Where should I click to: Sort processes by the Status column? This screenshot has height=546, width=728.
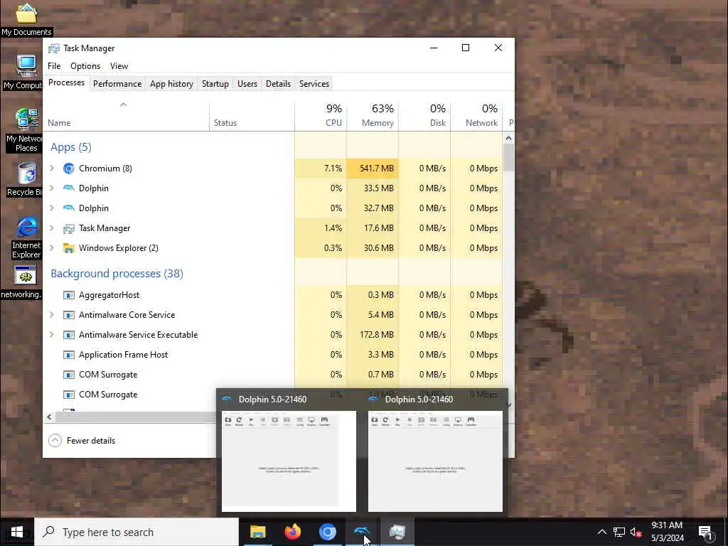[x=252, y=116]
